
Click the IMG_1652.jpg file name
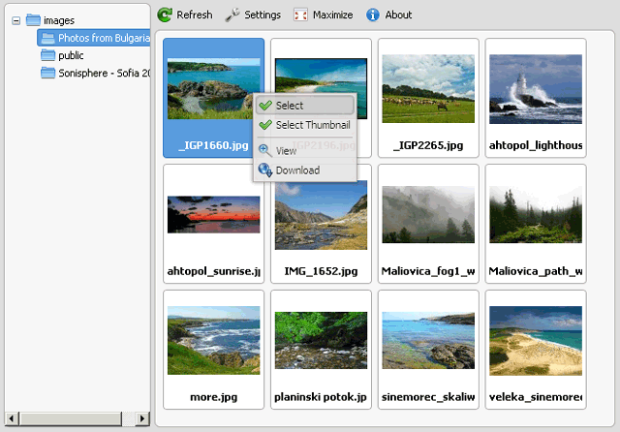[x=321, y=271]
